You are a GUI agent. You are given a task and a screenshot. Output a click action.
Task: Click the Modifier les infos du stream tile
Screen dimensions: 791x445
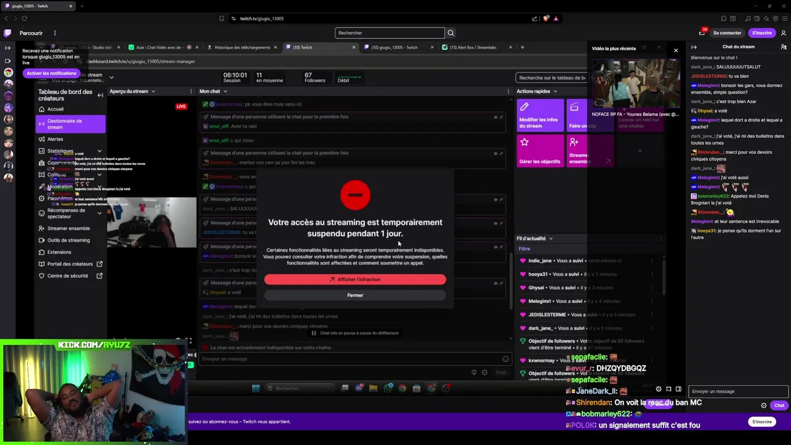(540, 116)
